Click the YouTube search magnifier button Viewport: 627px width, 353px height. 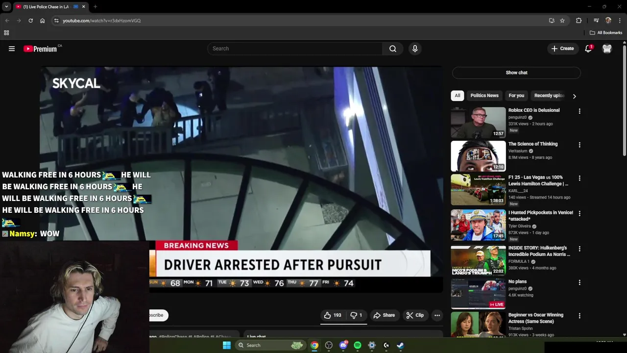[x=393, y=49]
